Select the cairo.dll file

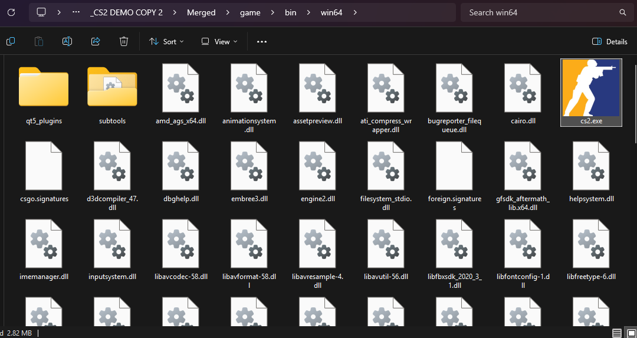pos(523,95)
